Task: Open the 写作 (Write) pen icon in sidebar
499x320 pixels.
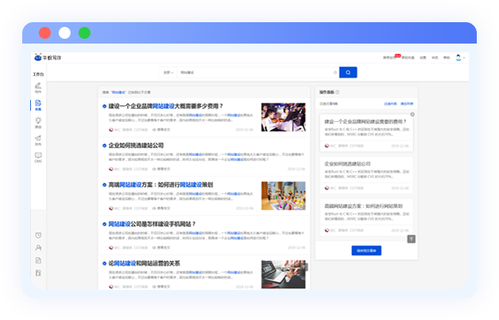Action: click(38, 86)
